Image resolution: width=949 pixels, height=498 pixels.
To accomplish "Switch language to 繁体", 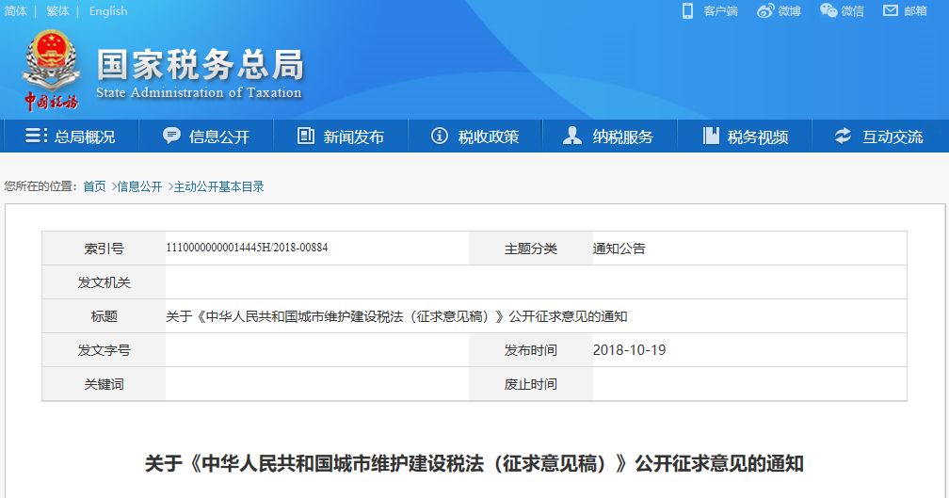I will point(58,11).
